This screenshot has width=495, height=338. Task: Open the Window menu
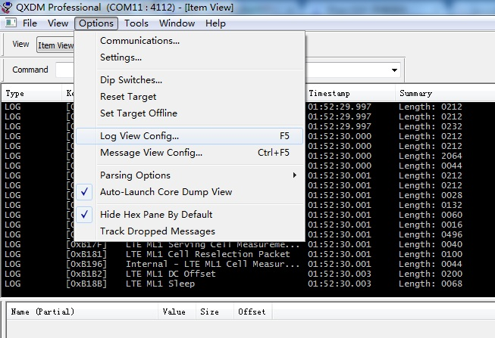click(x=177, y=23)
